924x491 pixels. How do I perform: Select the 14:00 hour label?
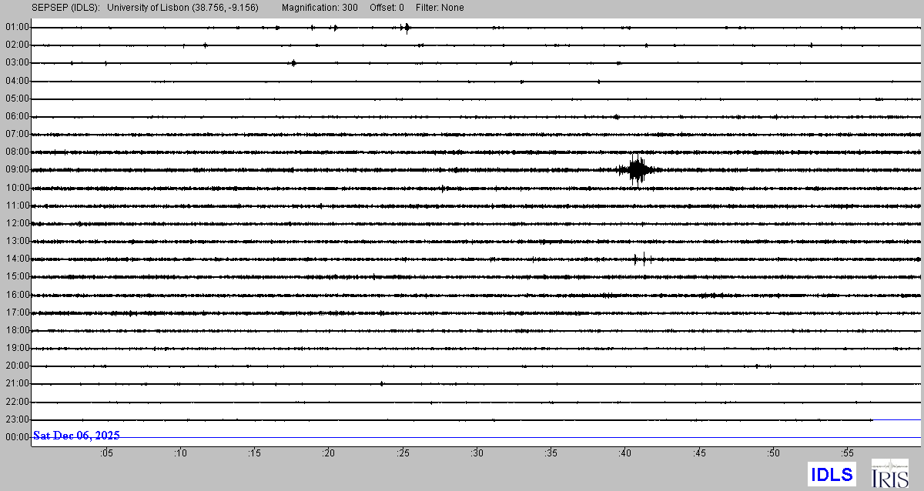point(17,259)
